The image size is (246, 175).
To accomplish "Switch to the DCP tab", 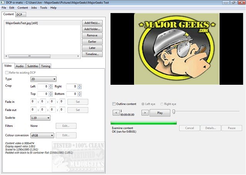I will click(x=19, y=14).
